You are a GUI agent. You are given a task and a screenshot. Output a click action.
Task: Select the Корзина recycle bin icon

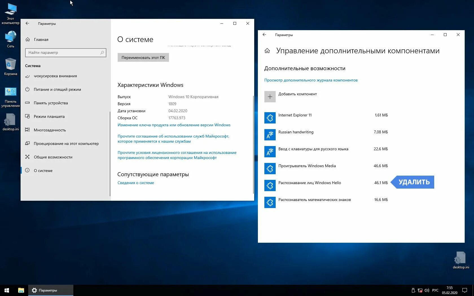[10, 67]
